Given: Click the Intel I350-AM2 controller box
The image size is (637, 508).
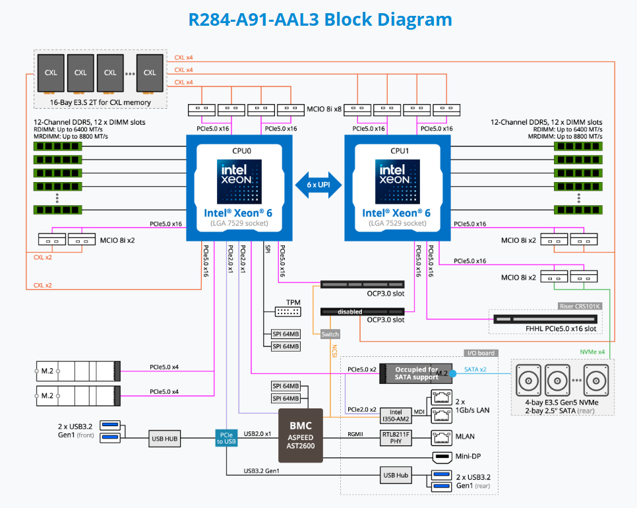Looking at the screenshot, I should point(396,416).
